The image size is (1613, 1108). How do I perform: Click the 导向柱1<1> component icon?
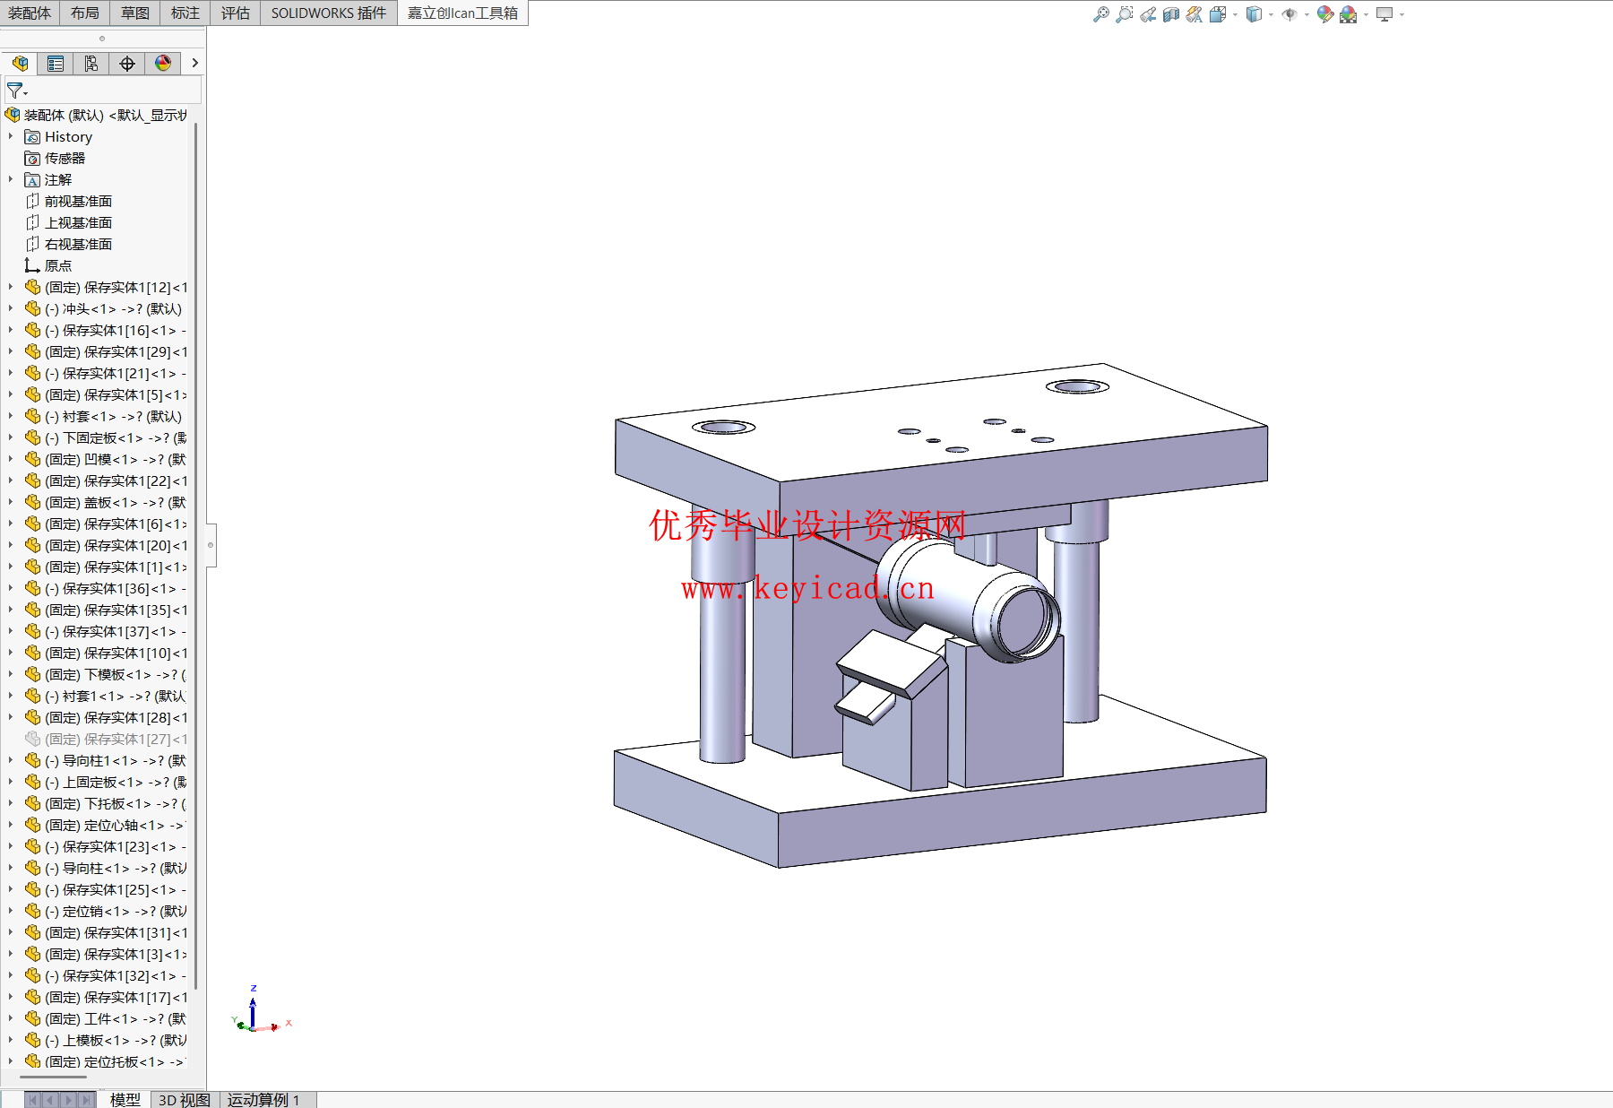pyautogui.click(x=33, y=760)
